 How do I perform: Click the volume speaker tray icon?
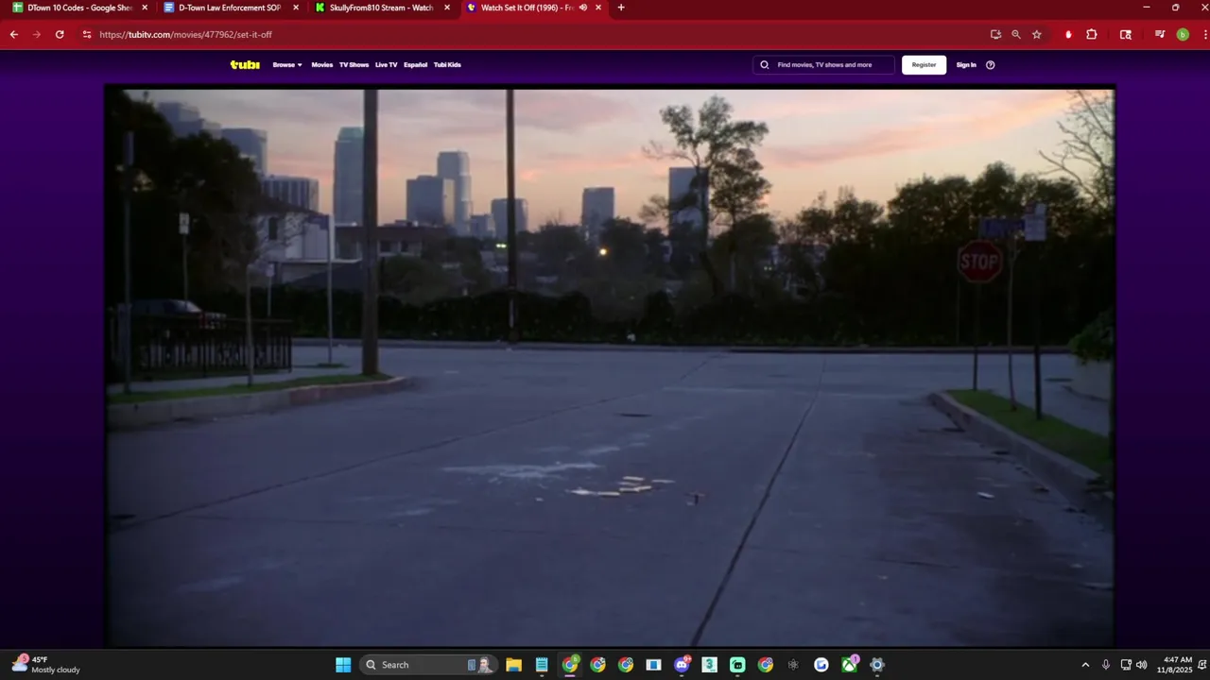pos(1142,665)
